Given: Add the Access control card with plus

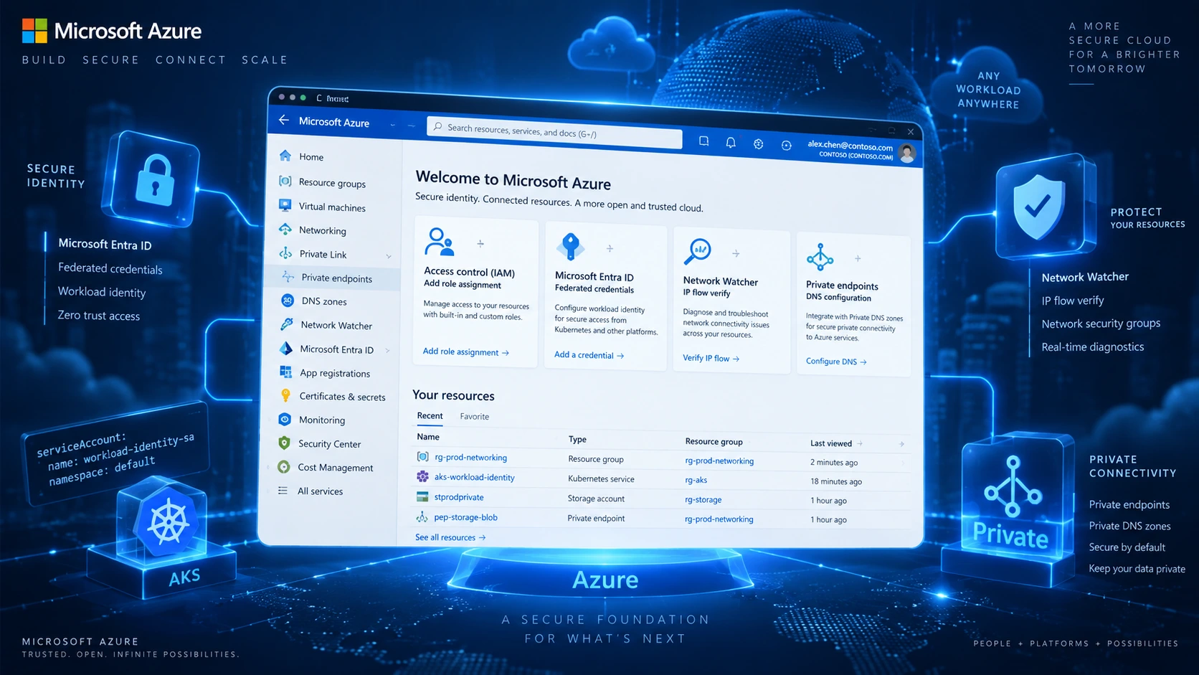Looking at the screenshot, I should pos(480,244).
